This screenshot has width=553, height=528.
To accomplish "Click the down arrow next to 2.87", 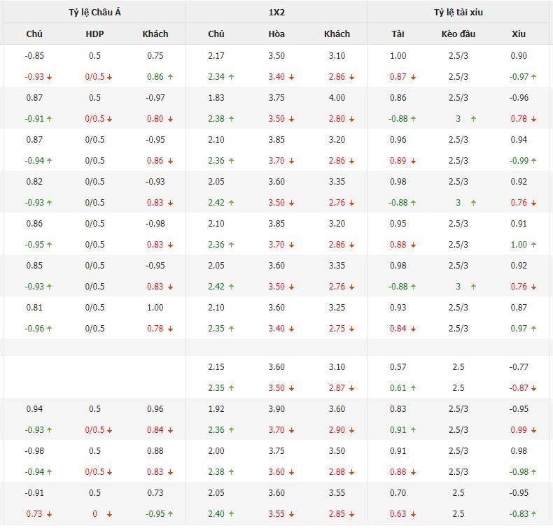I will click(352, 388).
